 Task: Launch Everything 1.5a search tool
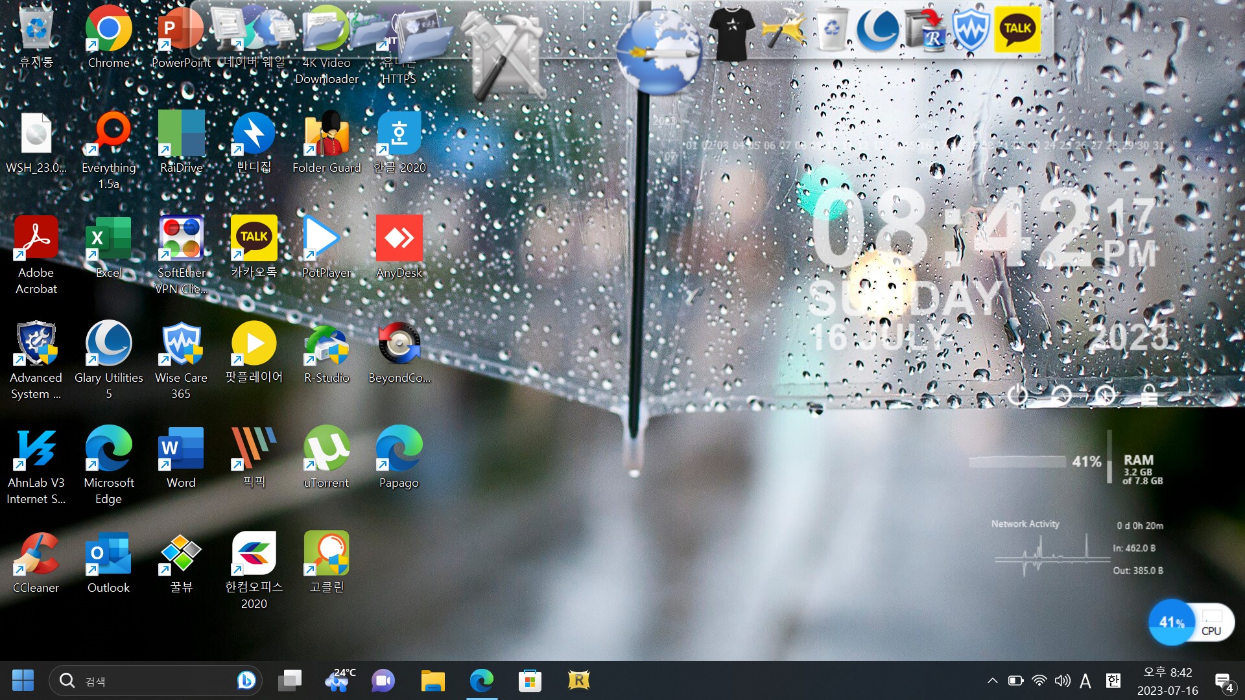(108, 150)
